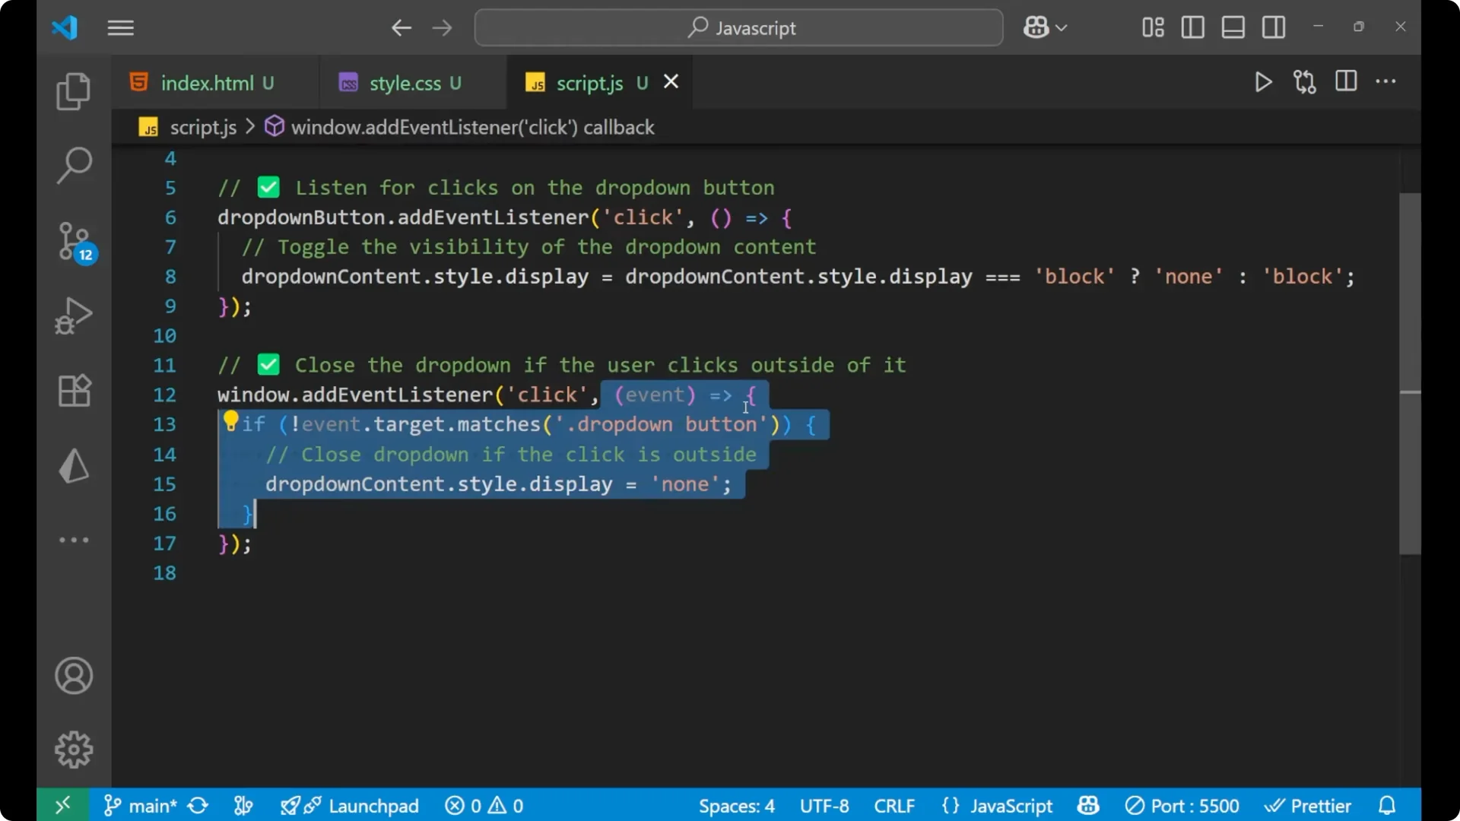Open the Run and Debug view

(73, 315)
